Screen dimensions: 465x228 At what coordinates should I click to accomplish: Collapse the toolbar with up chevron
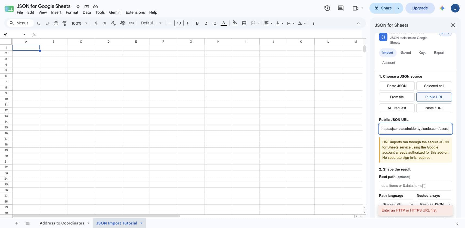(358, 23)
